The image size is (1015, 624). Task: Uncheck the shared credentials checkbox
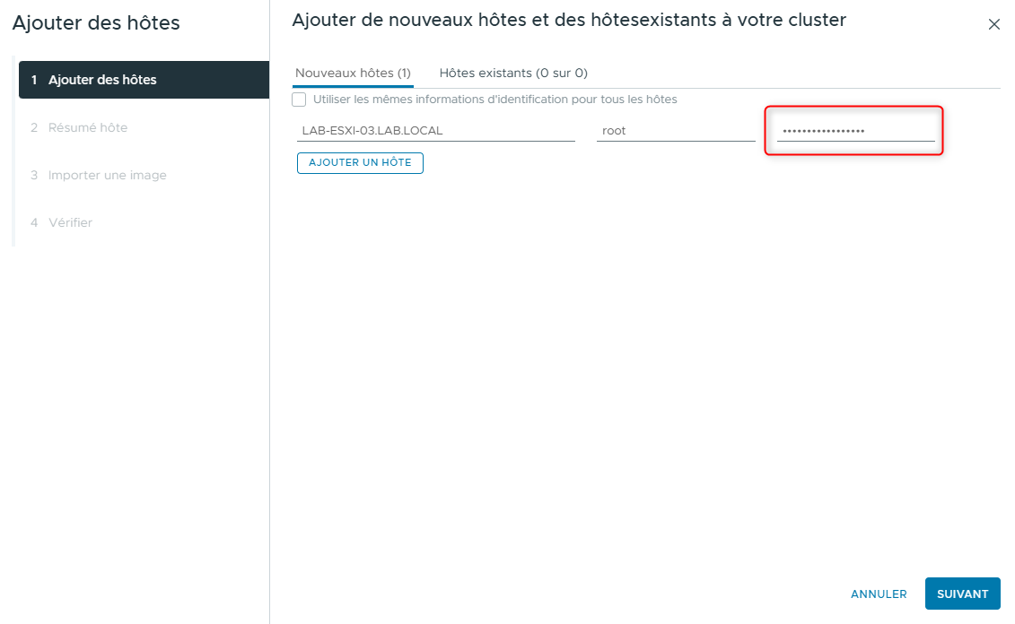(298, 99)
